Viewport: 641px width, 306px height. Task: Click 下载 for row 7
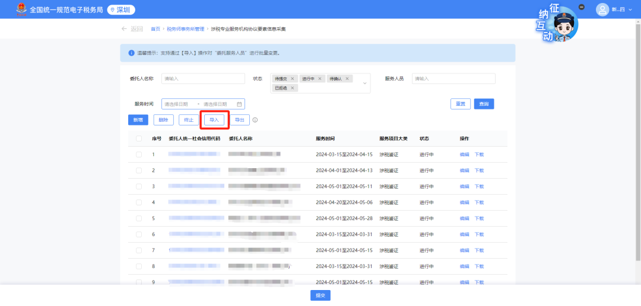coord(479,250)
